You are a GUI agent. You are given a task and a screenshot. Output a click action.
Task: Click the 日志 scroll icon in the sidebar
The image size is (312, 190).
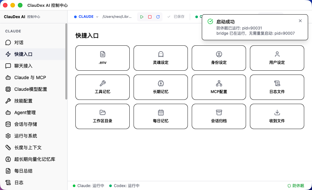coord(8,183)
